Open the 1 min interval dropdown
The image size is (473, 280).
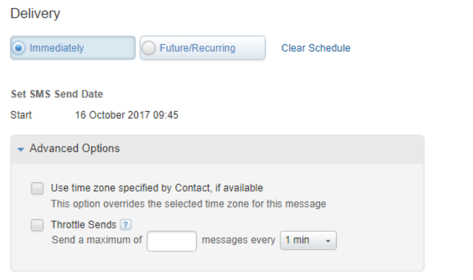pyautogui.click(x=308, y=240)
